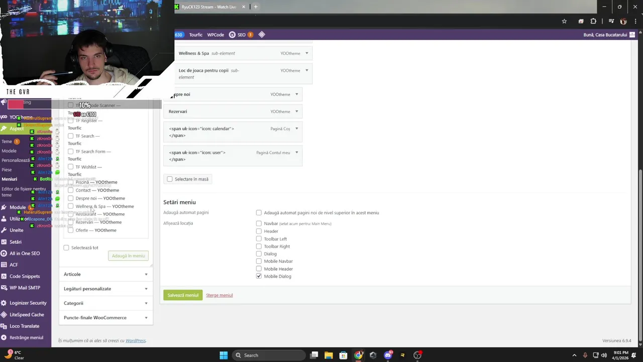Screen dimensions: 643x362
Task: Click the WP Mail SMTP envelope icon
Action: 4,288
